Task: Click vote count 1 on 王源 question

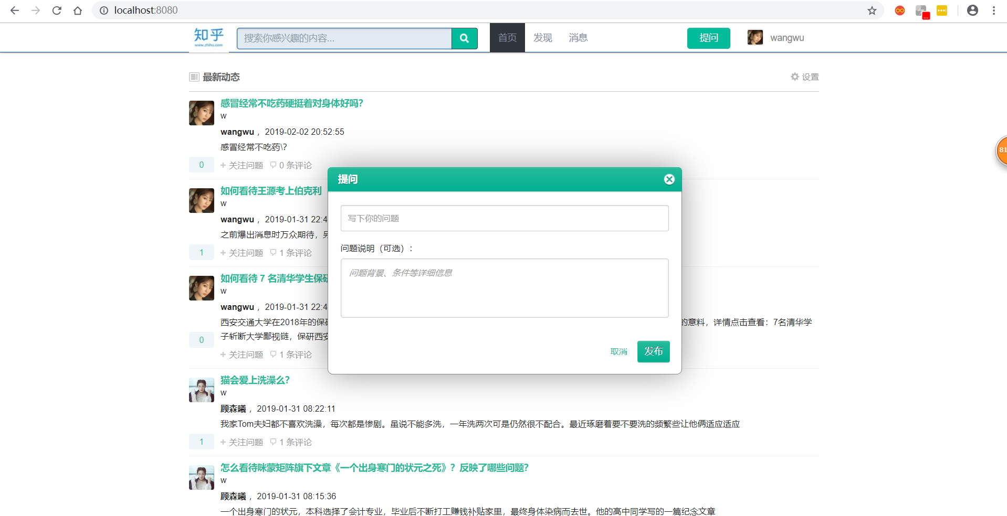Action: tap(202, 252)
